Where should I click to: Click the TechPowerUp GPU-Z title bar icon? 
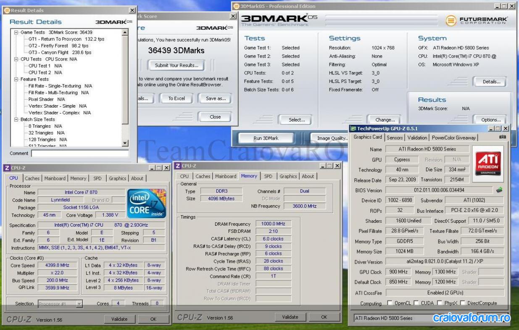coord(353,129)
